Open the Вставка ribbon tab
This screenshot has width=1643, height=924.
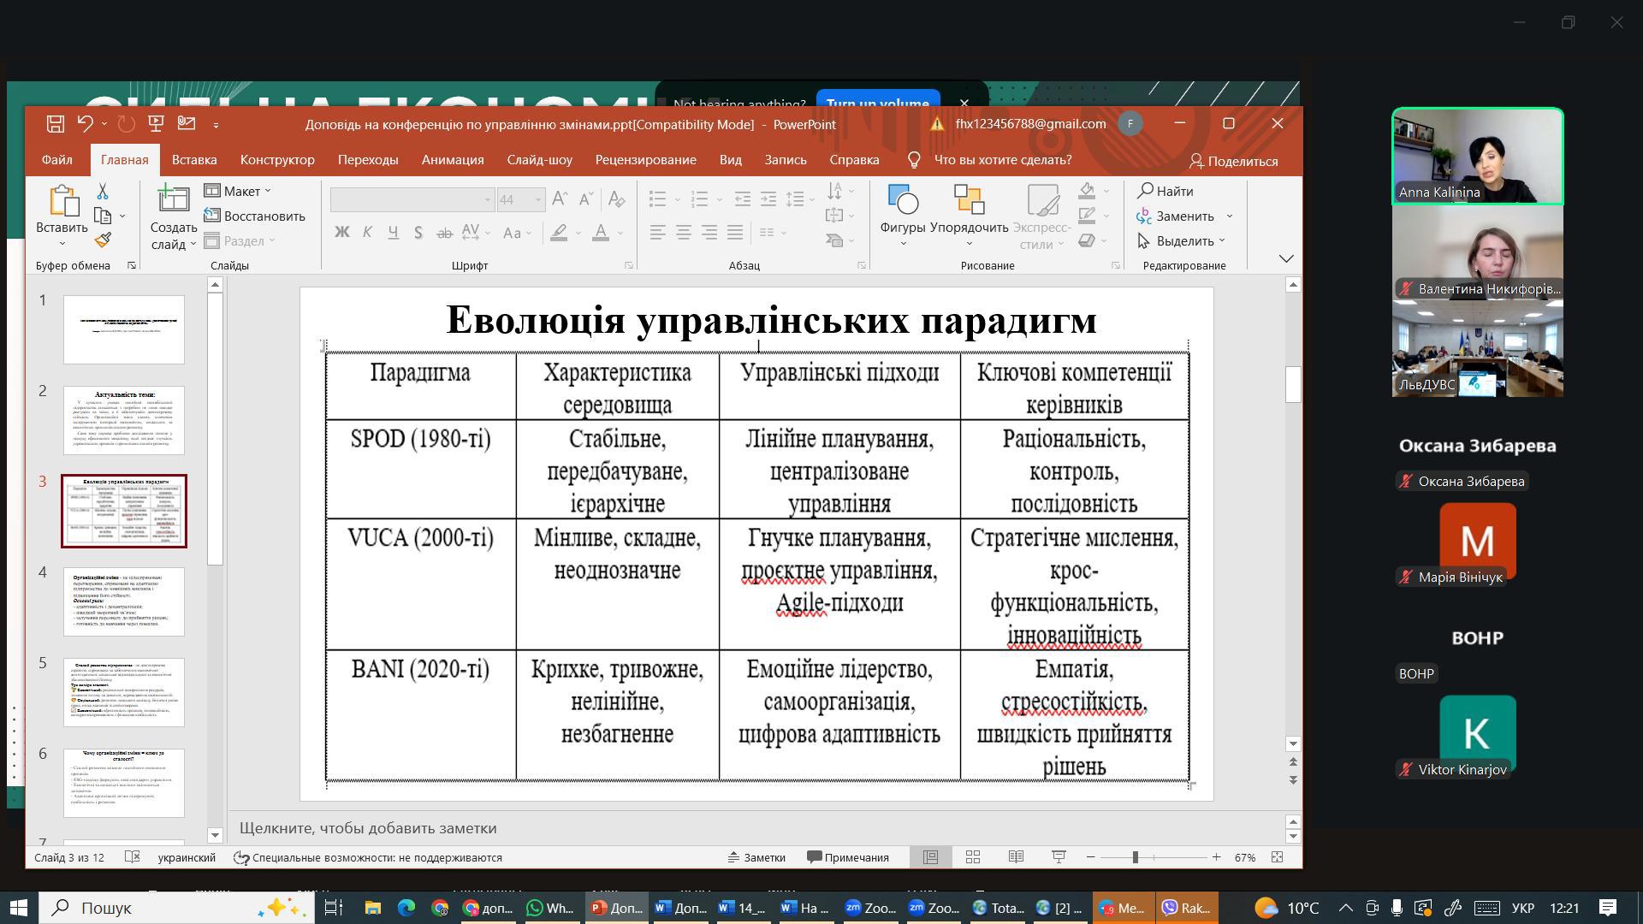pos(193,160)
